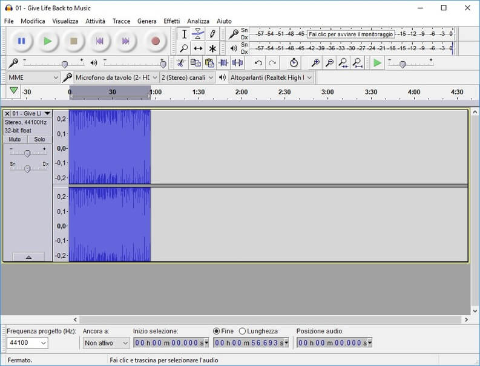Click the 2:00 mark on the timeline ruler
The height and width of the screenshot is (366, 480).
pyautogui.click(x=242, y=92)
